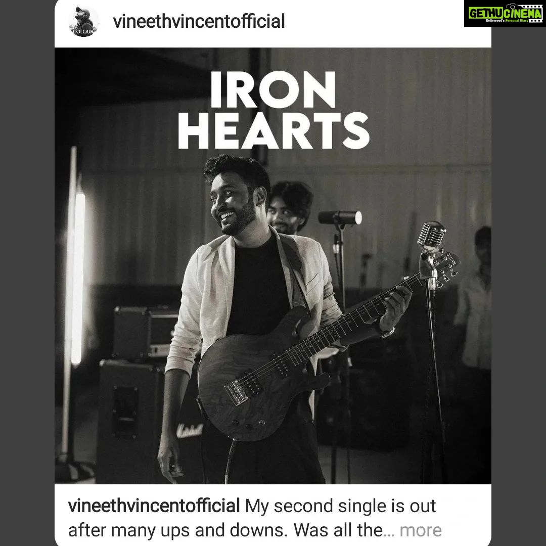Select the Kollywood's Personal Diary tagline
Screen dimensions: 546x546
coord(507,21)
